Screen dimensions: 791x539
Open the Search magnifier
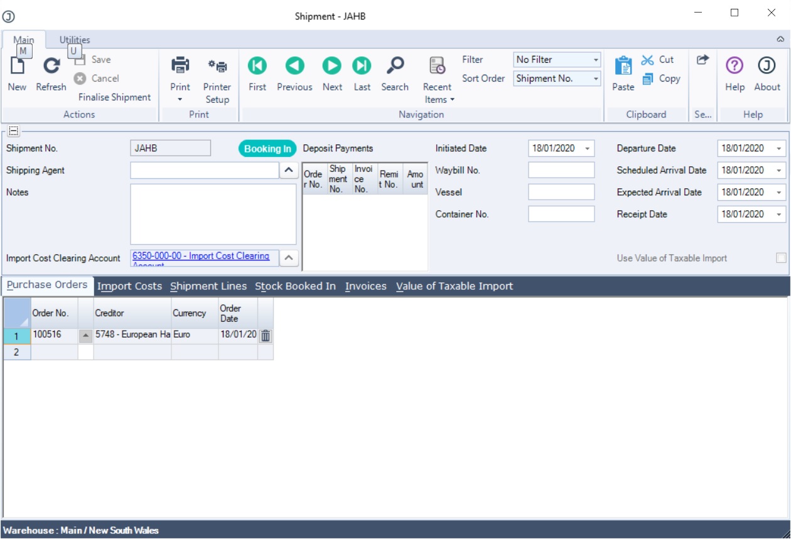[395, 66]
